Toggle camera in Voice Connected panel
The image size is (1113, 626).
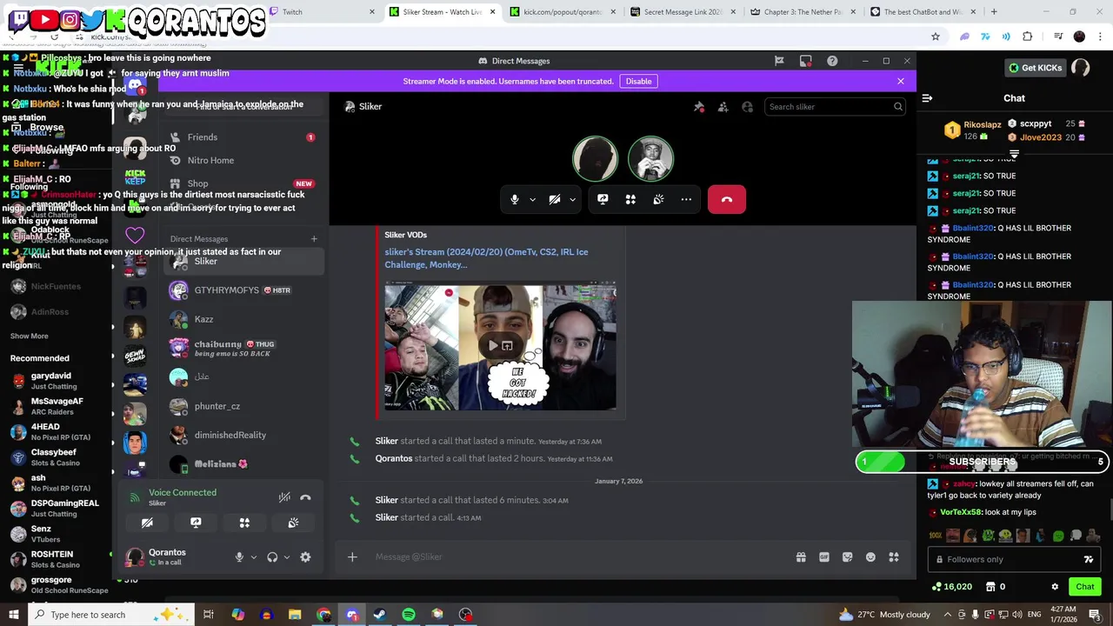coord(147,523)
